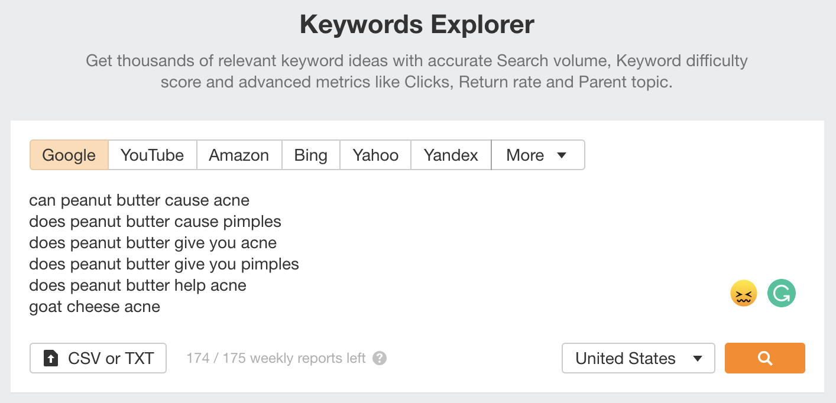Upload a file via CSV or TXT

(x=98, y=358)
